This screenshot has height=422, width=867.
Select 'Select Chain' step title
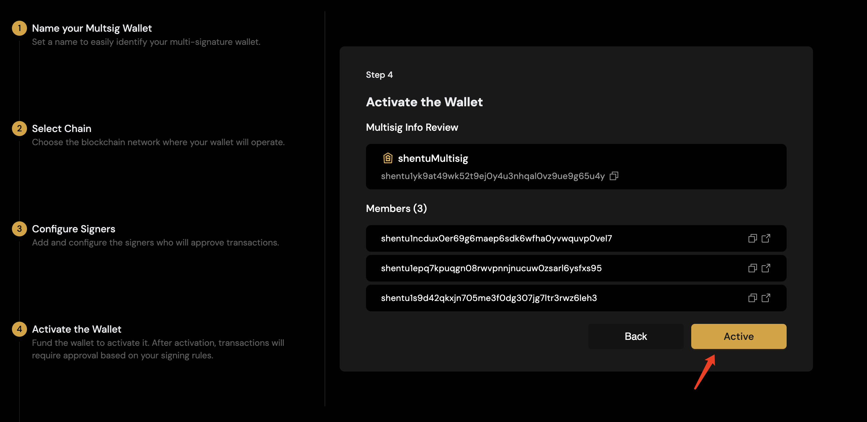(x=62, y=129)
